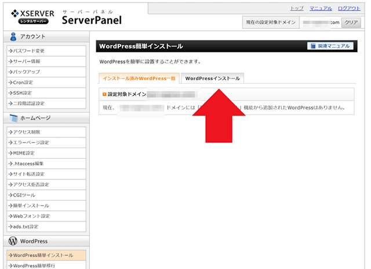Click the orange square beside 設定対象ドメイン
The height and width of the screenshot is (269, 371).
[104, 94]
